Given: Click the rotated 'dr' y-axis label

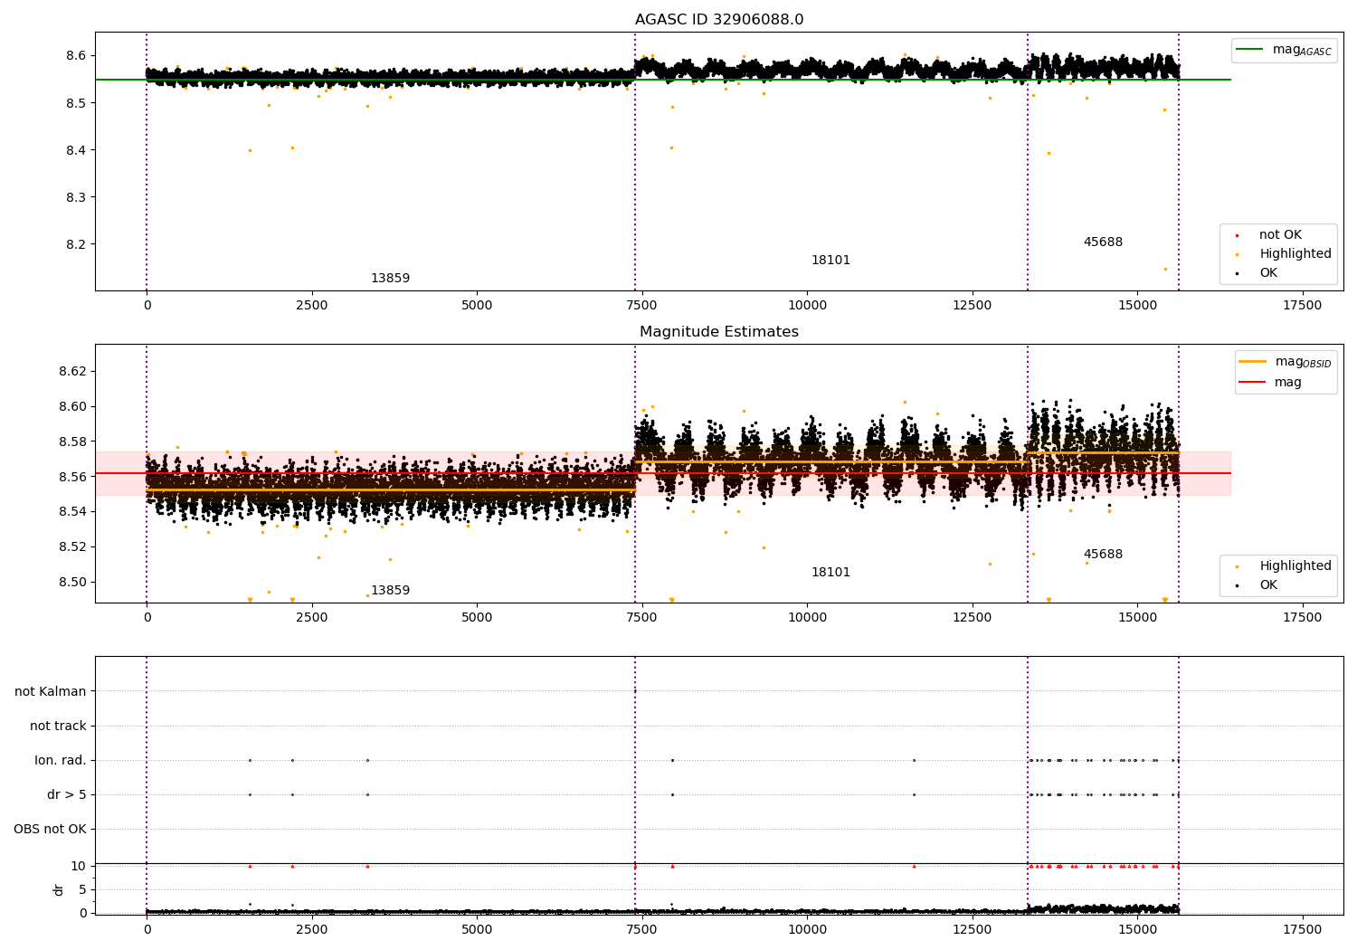Looking at the screenshot, I should pyautogui.click(x=59, y=889).
